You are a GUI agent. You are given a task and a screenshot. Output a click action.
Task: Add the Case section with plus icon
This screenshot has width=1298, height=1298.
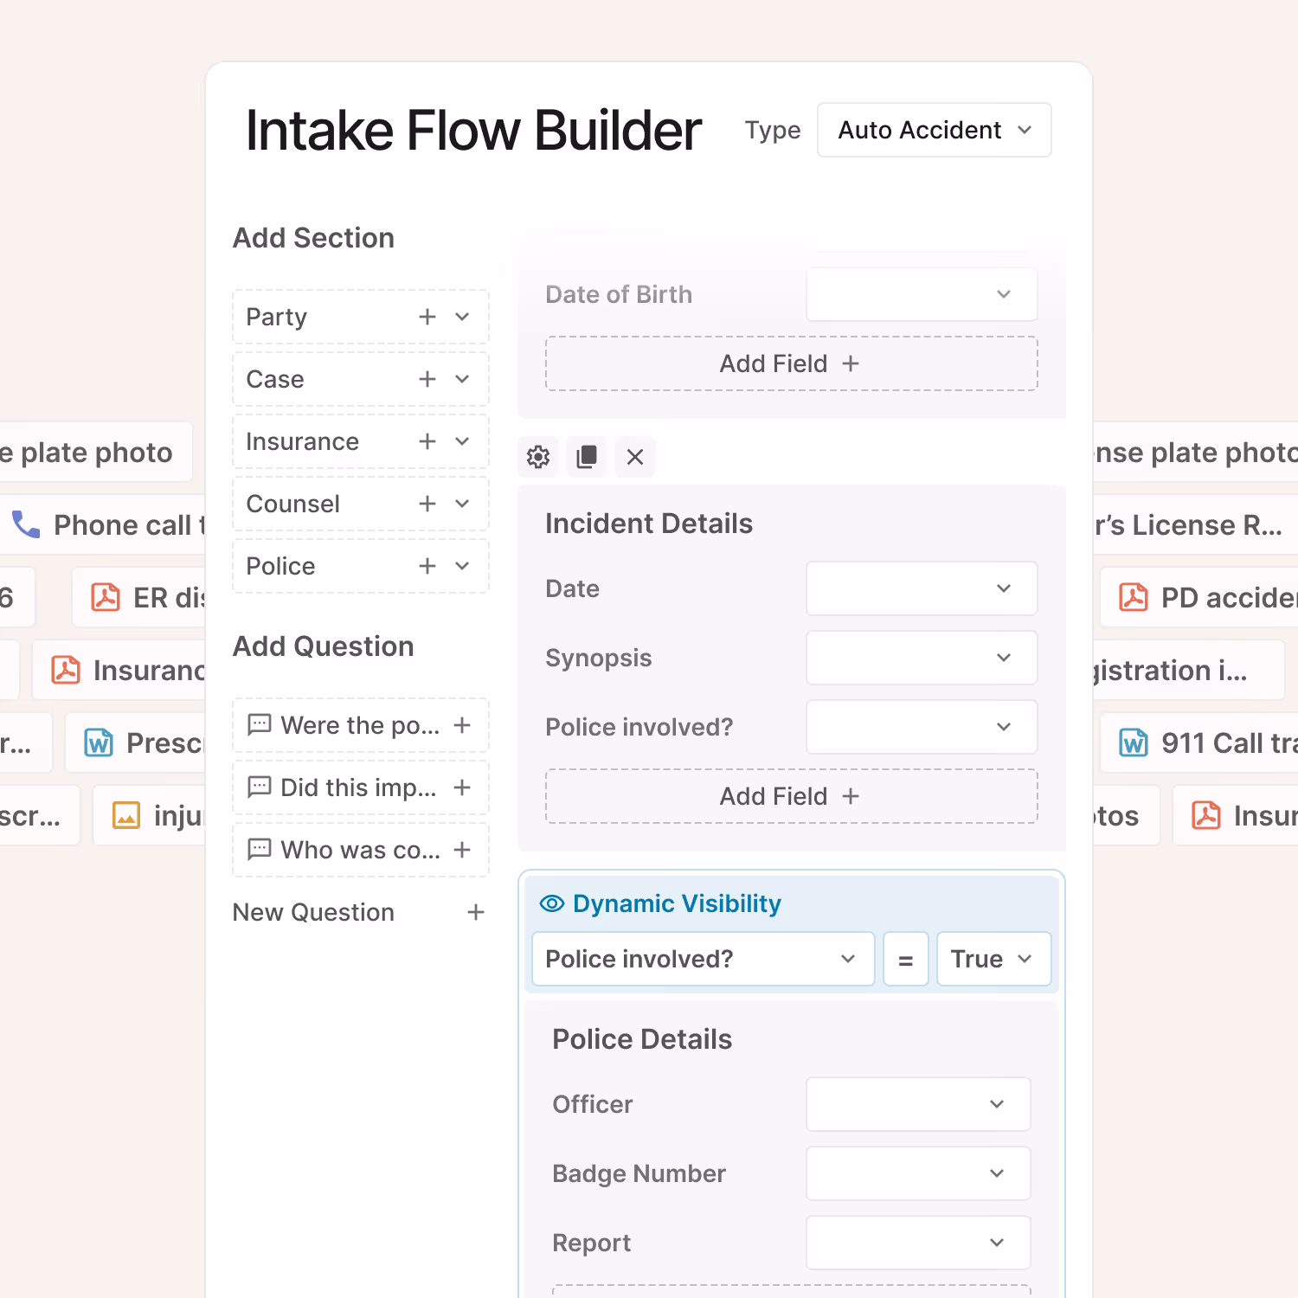[x=427, y=379]
